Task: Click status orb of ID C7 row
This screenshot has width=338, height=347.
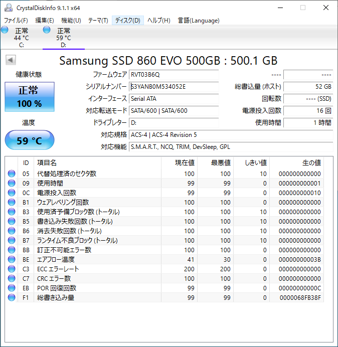Action: 12,278
